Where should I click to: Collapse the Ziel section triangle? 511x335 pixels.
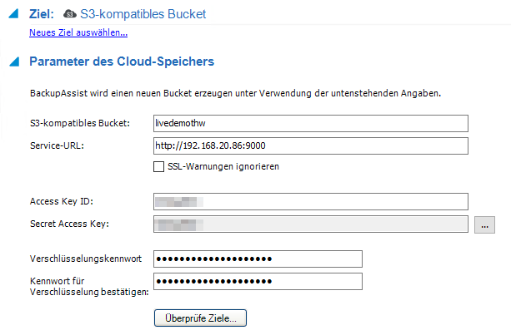point(14,15)
